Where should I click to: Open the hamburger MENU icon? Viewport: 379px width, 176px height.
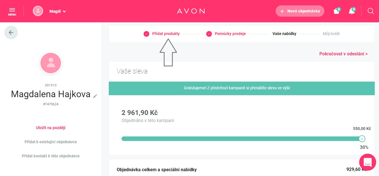(12, 11)
